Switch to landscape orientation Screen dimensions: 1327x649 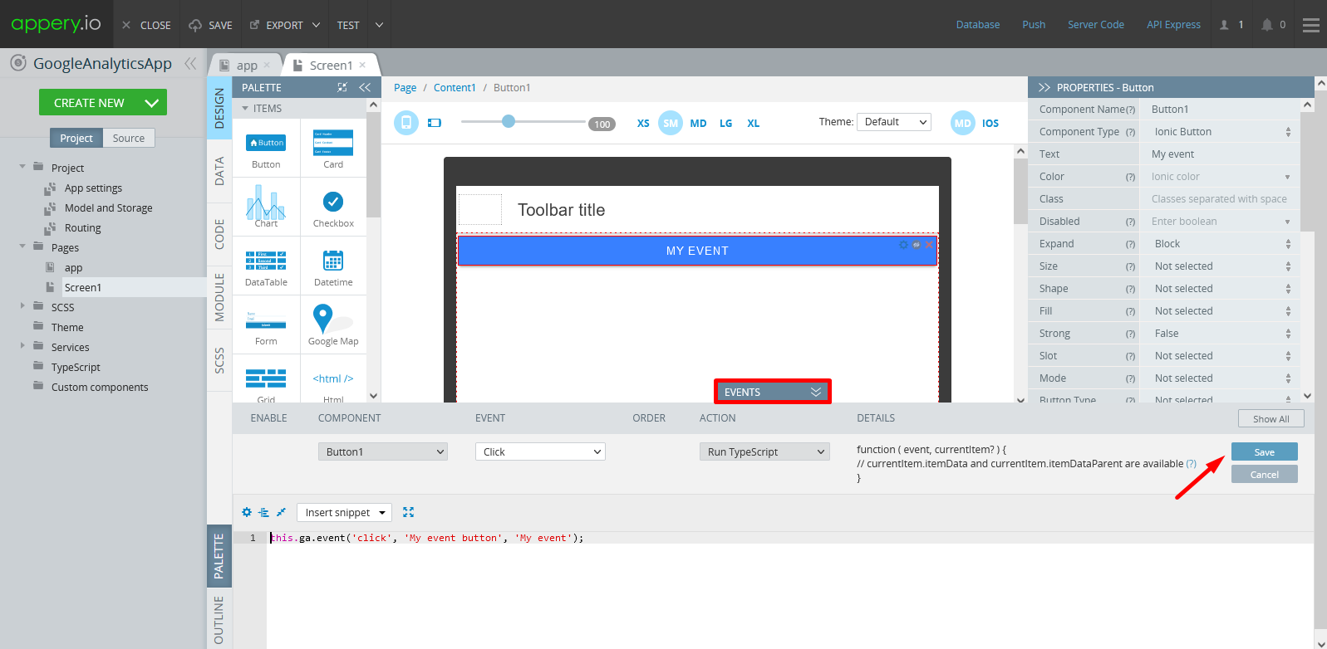pos(435,123)
